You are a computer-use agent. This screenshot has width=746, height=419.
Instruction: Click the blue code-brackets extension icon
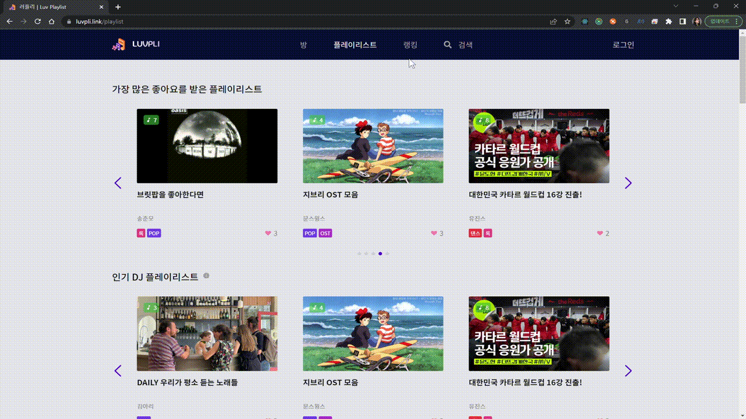click(x=641, y=22)
